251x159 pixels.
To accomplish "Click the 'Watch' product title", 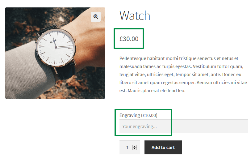I will coord(135,15).
